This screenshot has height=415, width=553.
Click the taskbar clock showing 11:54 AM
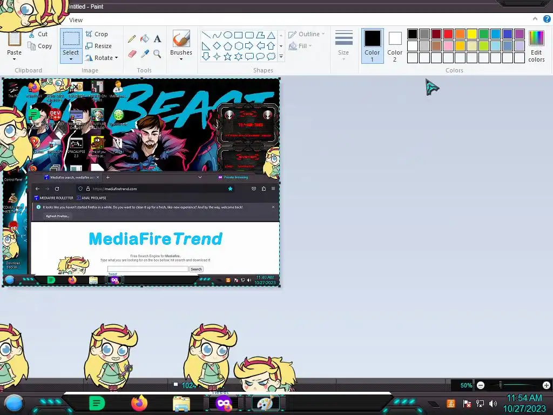524,403
